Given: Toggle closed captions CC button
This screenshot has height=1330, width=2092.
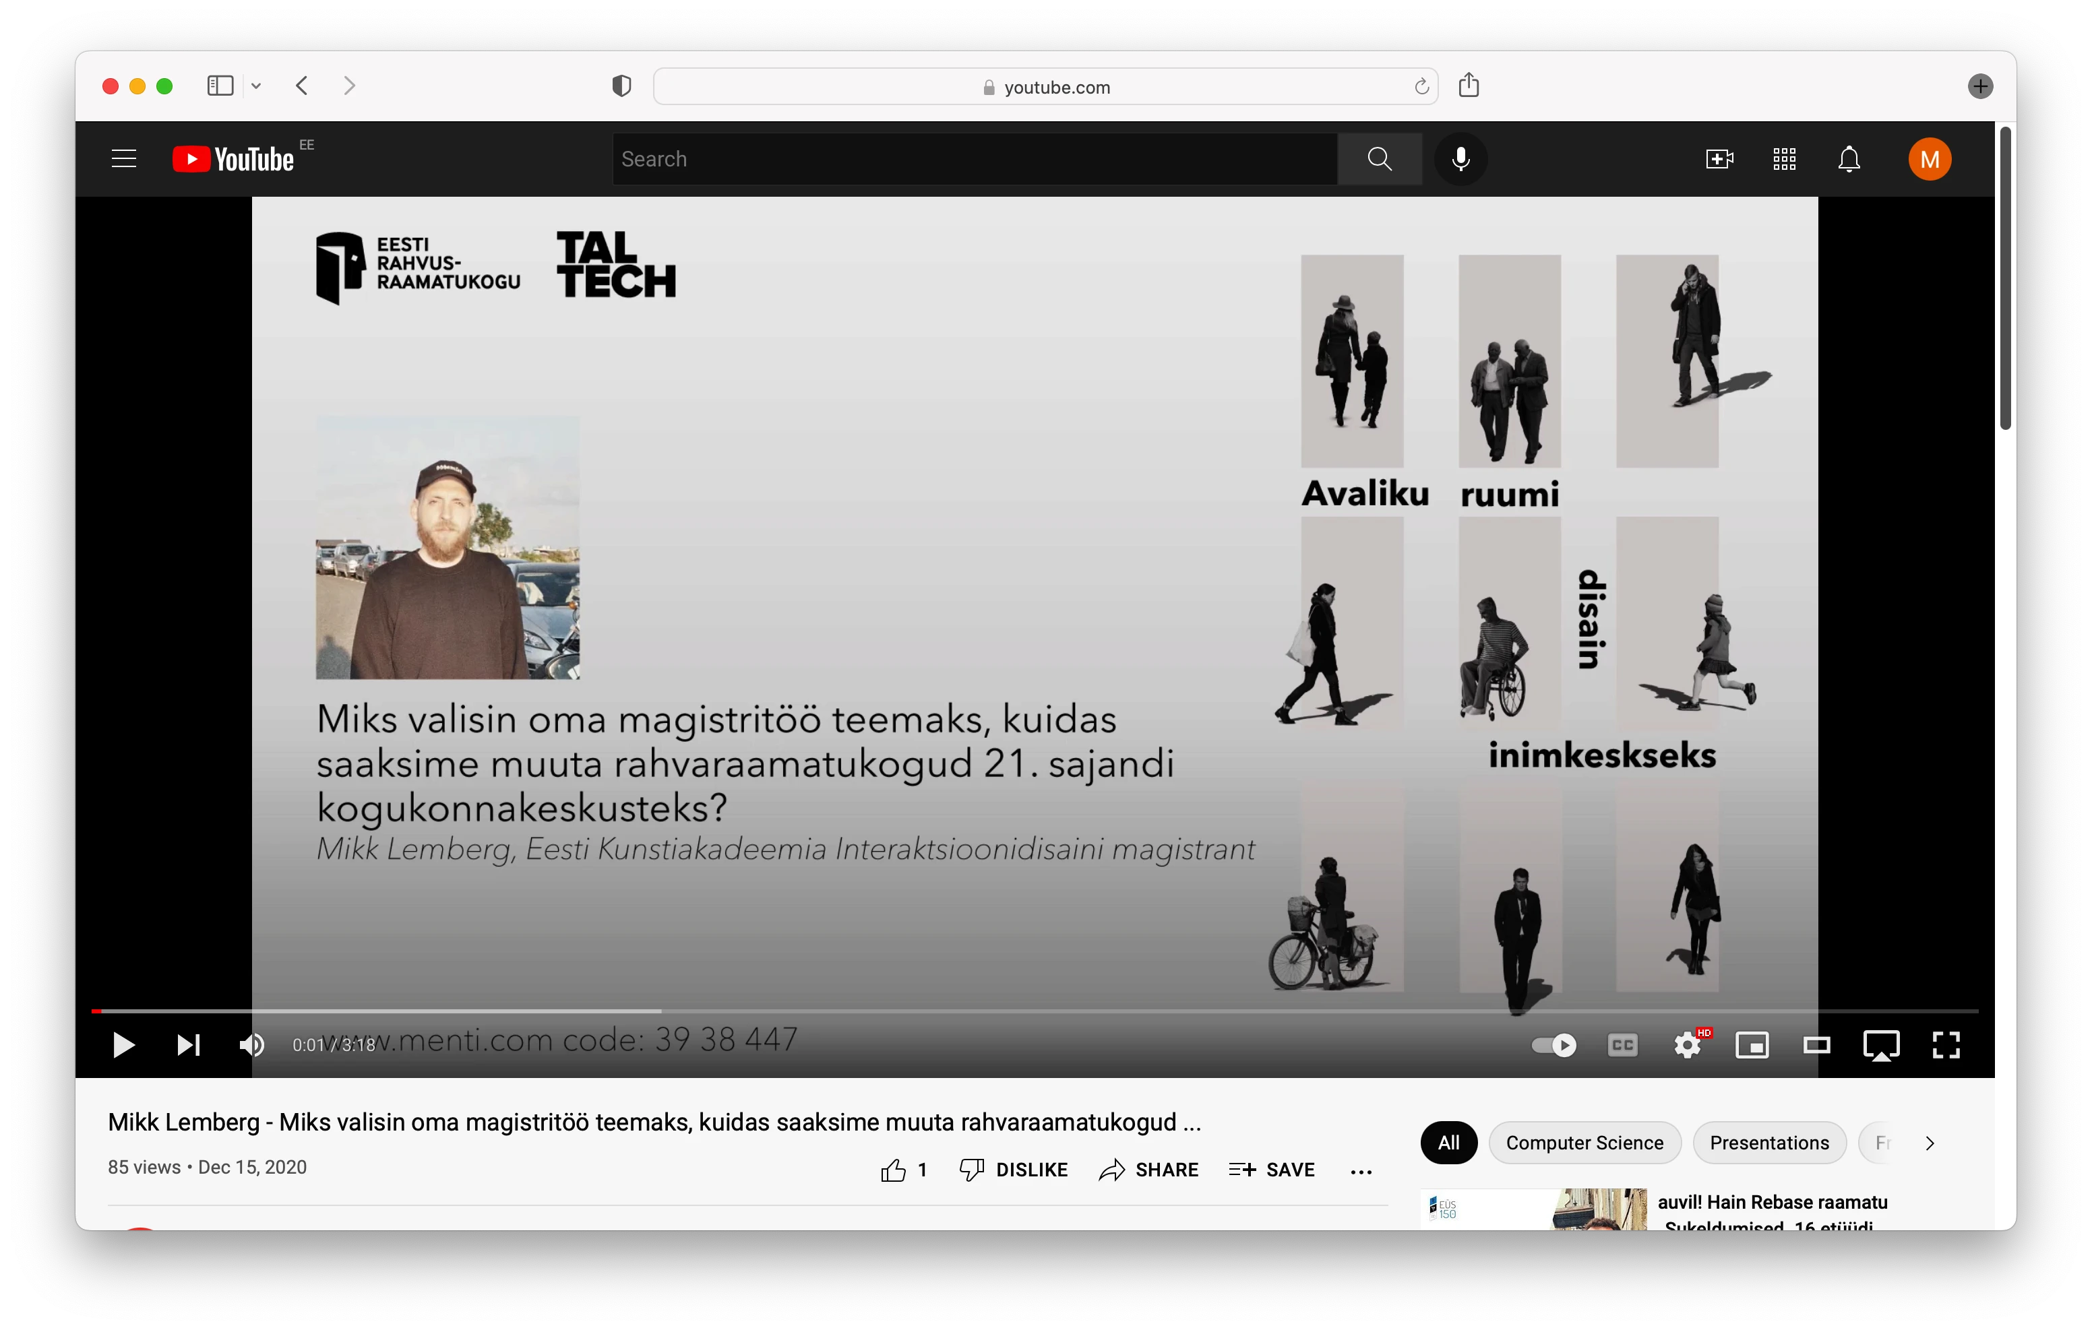Looking at the screenshot, I should [x=1622, y=1044].
